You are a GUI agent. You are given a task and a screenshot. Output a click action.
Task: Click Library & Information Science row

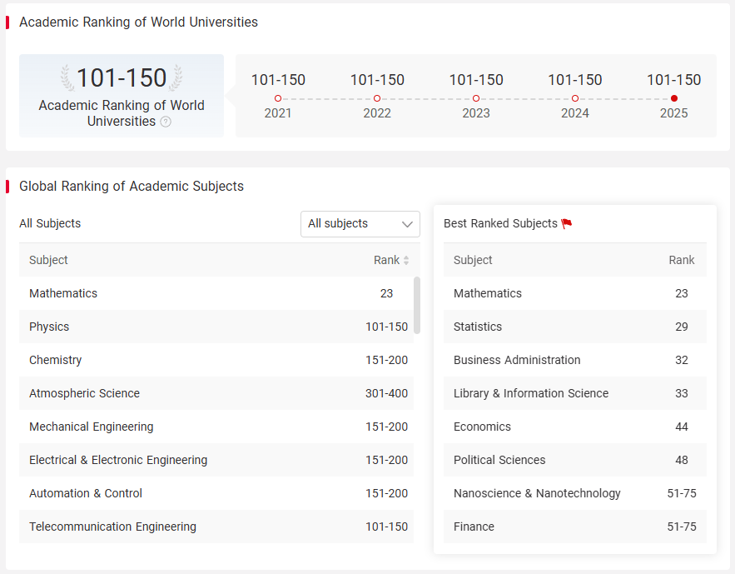574,393
